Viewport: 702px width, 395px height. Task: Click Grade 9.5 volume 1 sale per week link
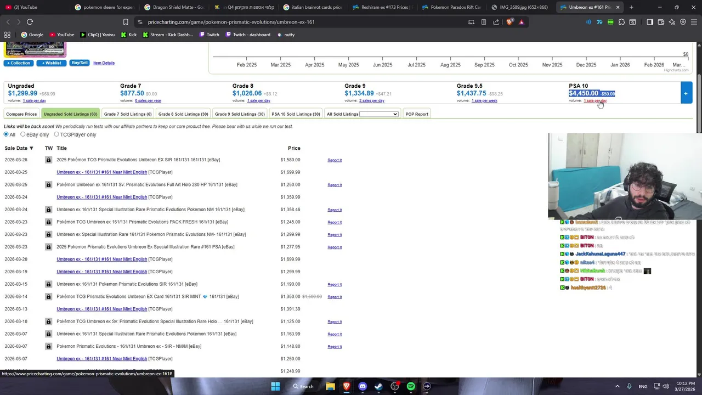[484, 101]
